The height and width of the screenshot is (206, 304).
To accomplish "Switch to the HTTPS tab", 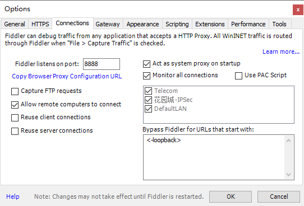I will [40, 24].
